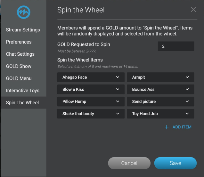The image size is (204, 177).
Task: Expand the first wheel item dropdown
Action: click(91, 77)
